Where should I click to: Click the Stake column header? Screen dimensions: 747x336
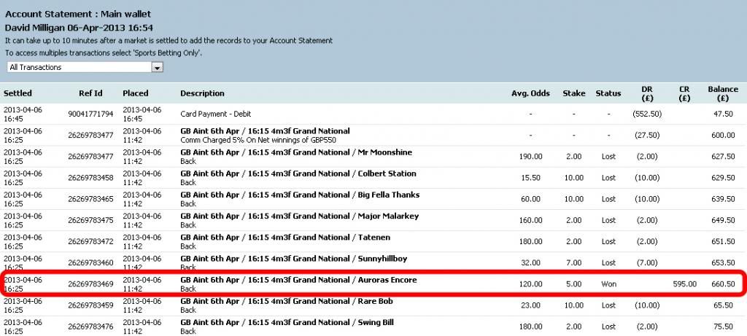pyautogui.click(x=573, y=93)
